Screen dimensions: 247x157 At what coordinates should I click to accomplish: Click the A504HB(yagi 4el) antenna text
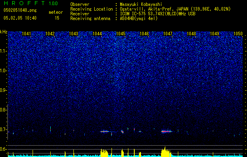click(x=139, y=18)
